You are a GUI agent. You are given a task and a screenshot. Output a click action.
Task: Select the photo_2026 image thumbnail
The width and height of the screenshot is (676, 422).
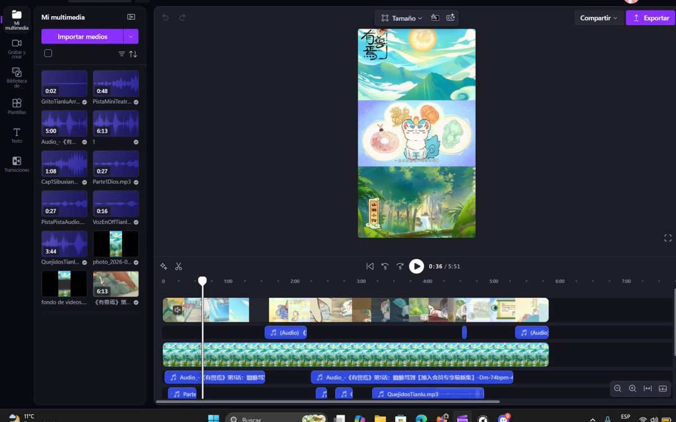[115, 244]
